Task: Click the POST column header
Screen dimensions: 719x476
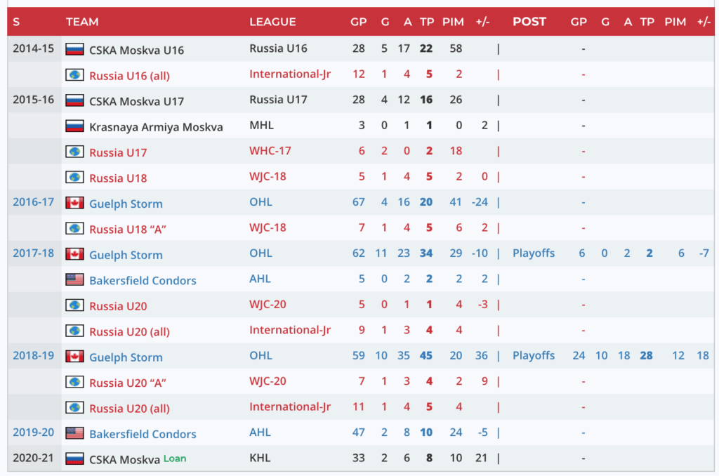Action: (529, 22)
